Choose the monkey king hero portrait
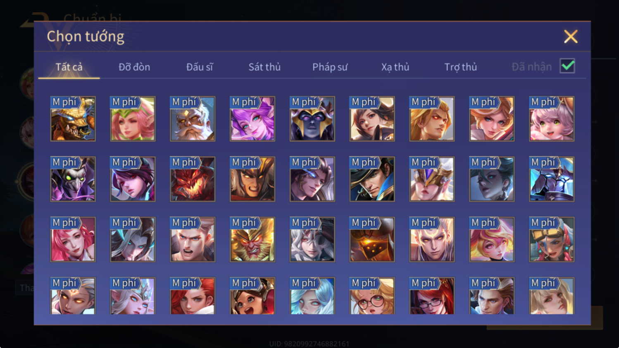This screenshot has width=619, height=348. pos(252,240)
